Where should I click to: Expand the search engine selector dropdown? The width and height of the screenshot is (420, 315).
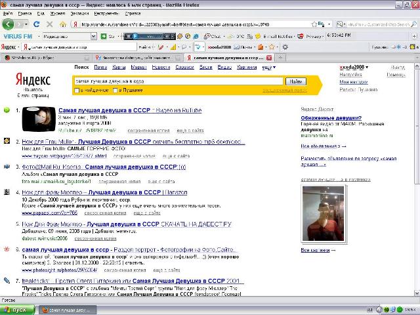point(345,24)
